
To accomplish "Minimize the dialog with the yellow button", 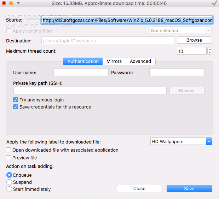I will coord(11,3).
